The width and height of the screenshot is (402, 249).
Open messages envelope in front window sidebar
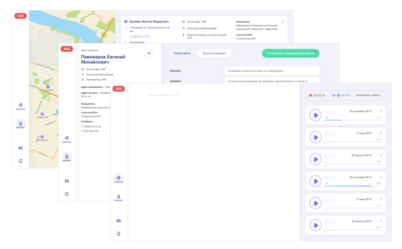tap(119, 221)
